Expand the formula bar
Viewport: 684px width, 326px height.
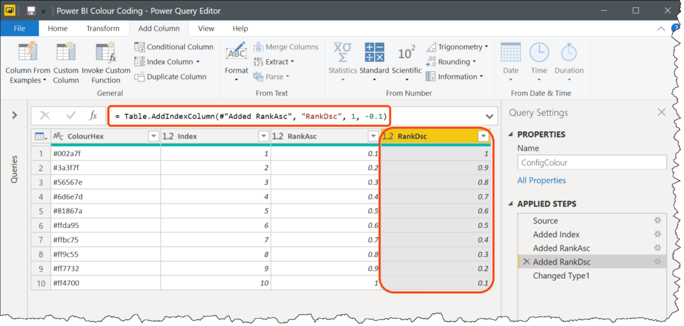coord(490,117)
